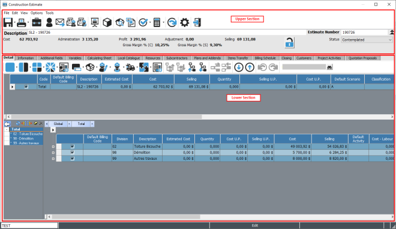Click the worker with pencil icon

point(103,67)
